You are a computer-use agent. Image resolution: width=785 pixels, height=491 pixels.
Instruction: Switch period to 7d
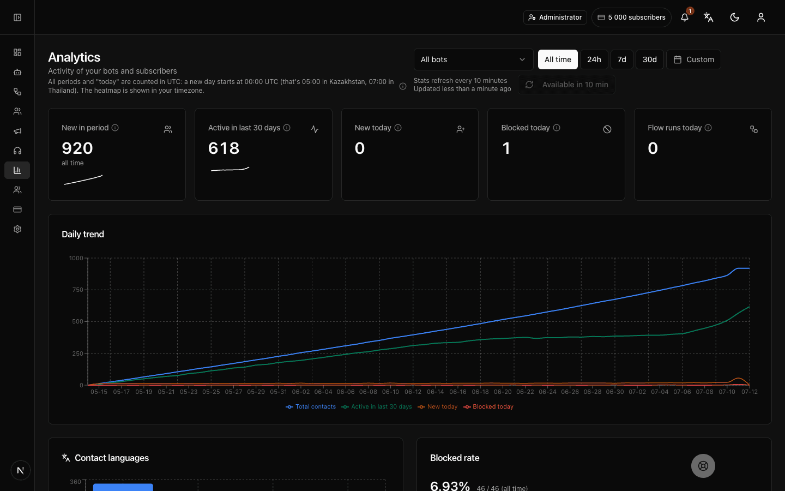point(622,59)
